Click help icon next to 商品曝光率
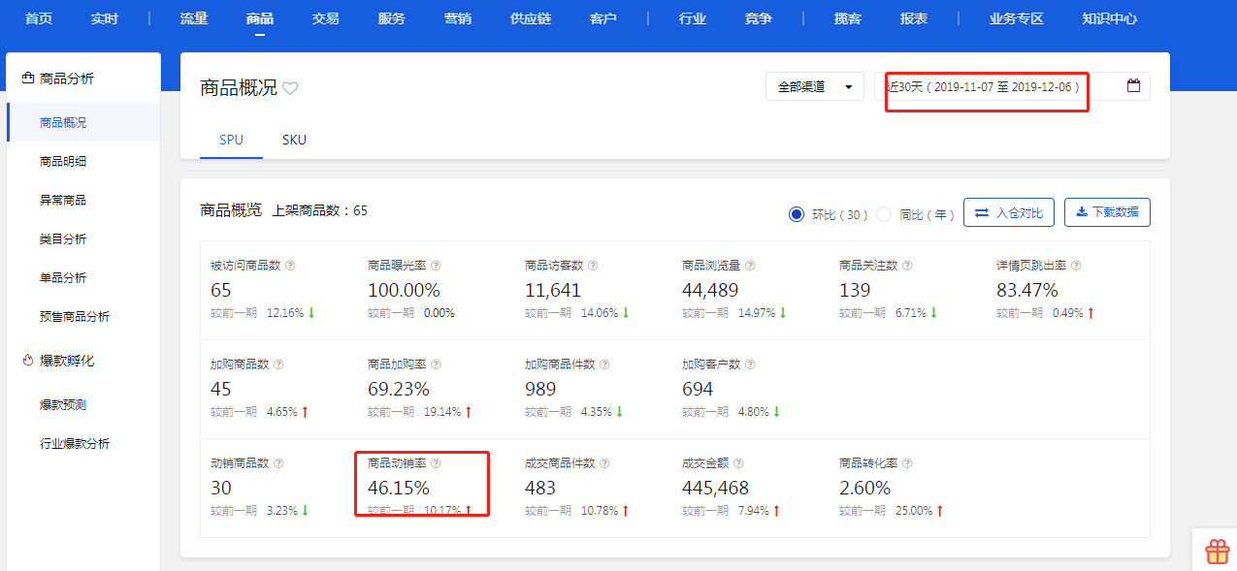 pos(436,266)
